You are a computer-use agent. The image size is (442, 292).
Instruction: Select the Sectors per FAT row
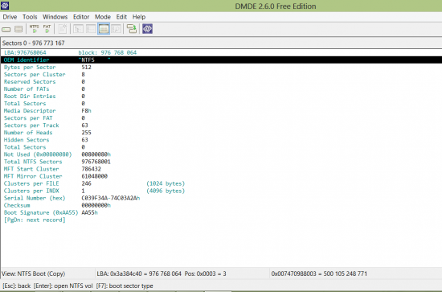click(x=221, y=118)
